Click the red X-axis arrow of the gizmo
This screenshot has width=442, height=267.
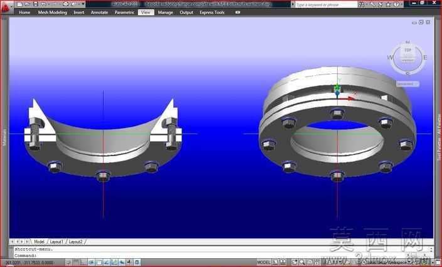[347, 98]
